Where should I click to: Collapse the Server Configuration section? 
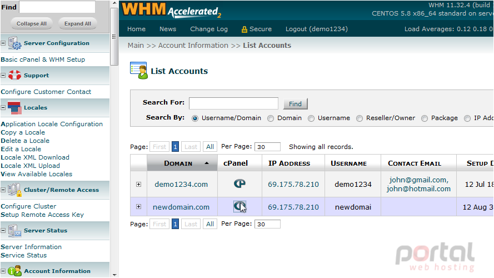(3, 43)
